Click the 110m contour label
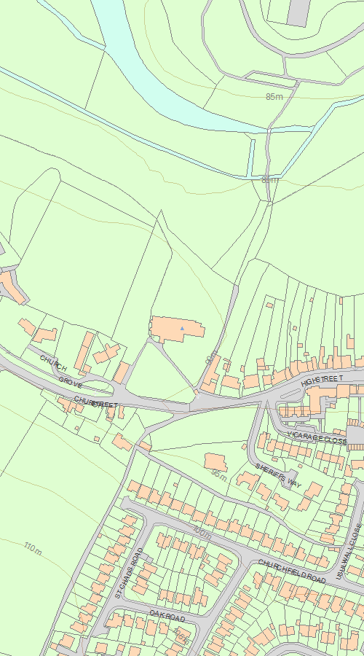Screen dimensions: 364x656 tap(33, 549)
